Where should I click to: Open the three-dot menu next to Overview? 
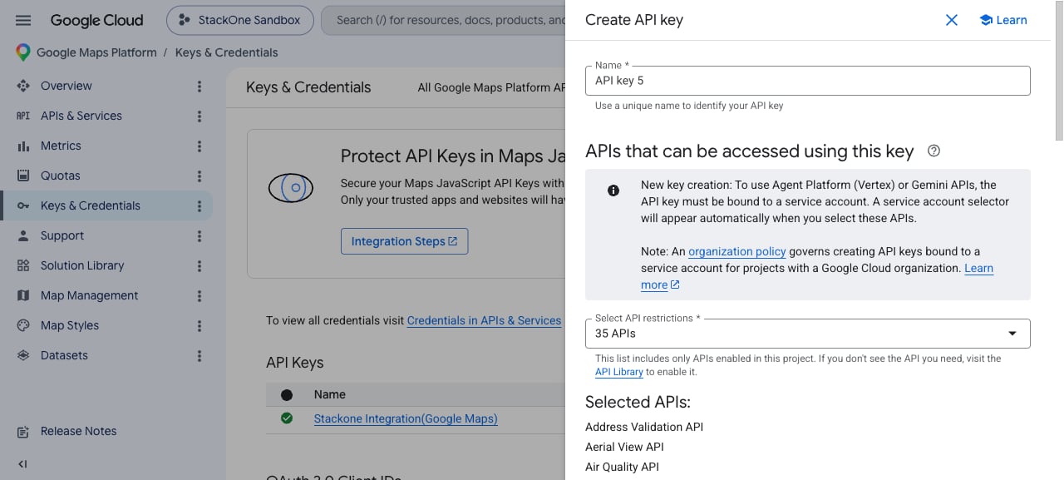[199, 86]
